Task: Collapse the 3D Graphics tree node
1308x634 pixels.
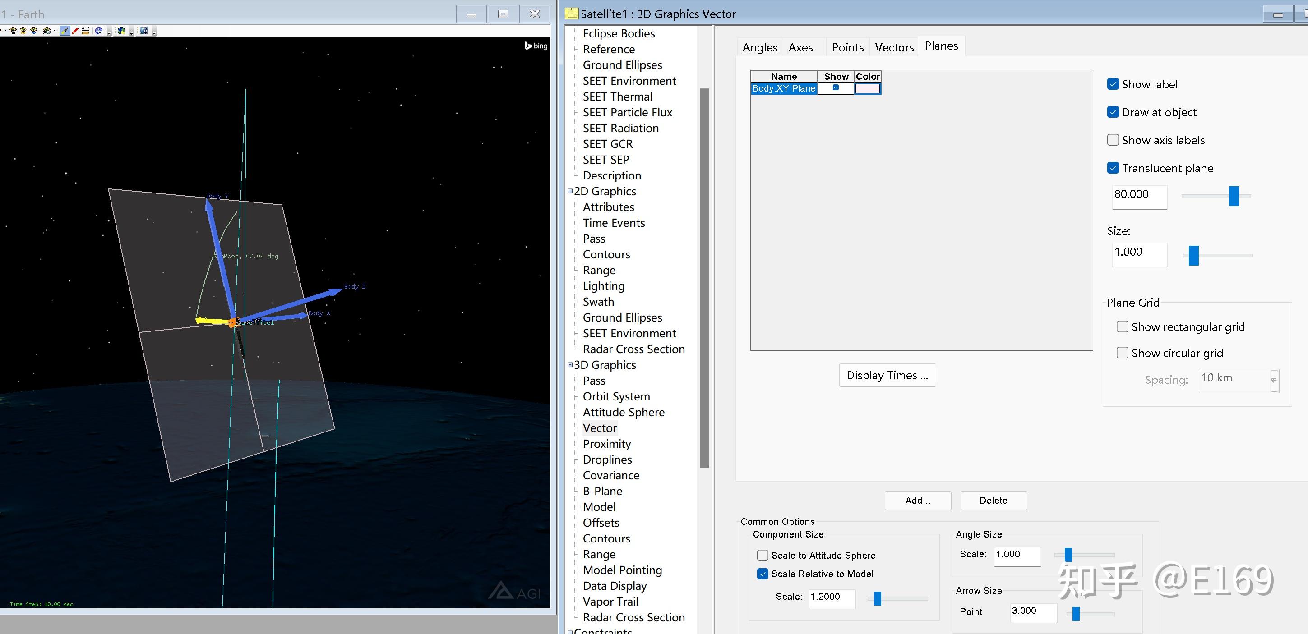Action: click(x=570, y=365)
